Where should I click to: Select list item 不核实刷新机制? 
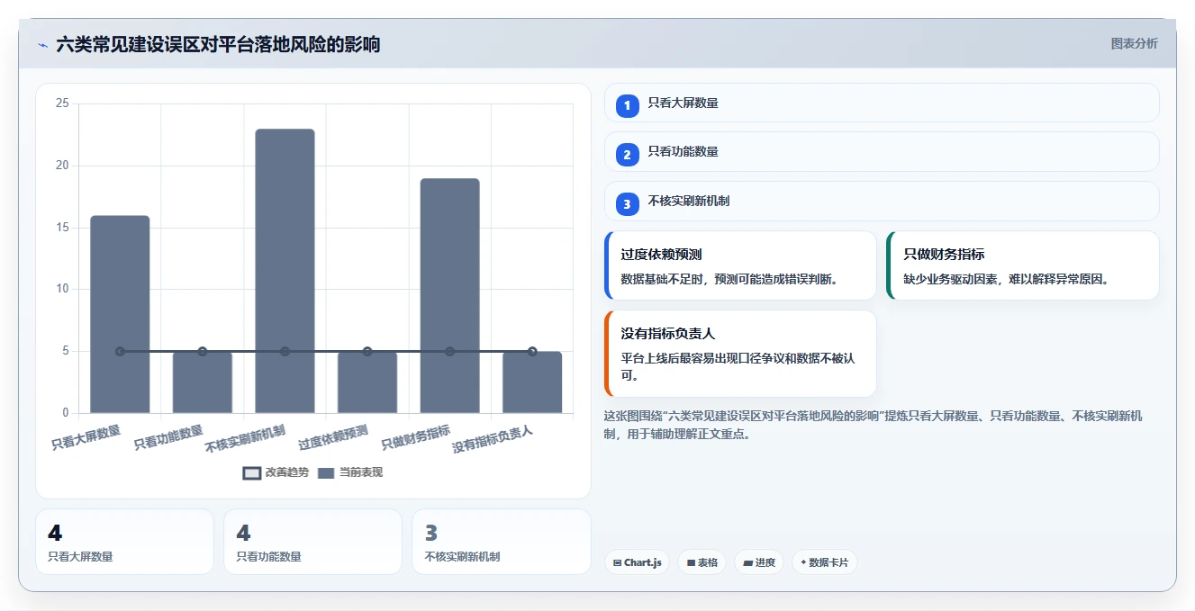pos(882,201)
